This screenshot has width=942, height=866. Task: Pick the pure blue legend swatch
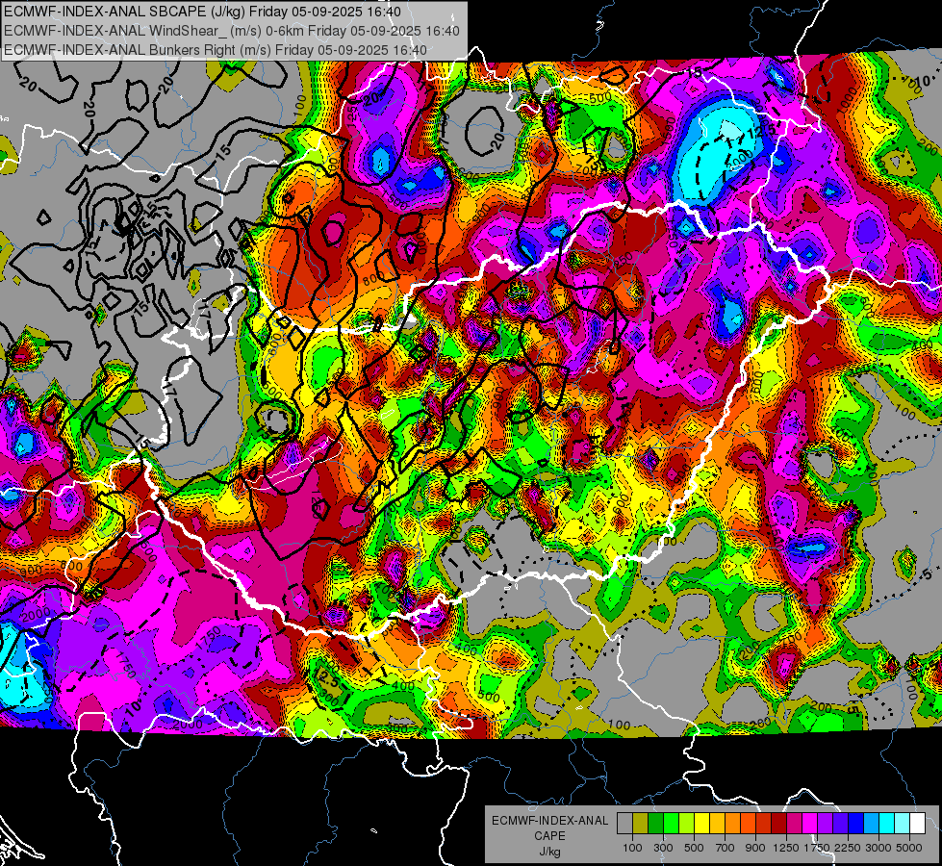(855, 824)
